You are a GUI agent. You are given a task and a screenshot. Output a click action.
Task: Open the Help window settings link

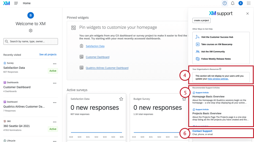pyautogui.click(x=218, y=79)
